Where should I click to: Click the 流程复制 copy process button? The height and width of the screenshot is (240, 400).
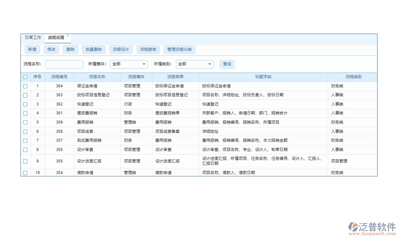148,49
